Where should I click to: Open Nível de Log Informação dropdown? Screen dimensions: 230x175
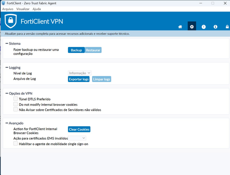[80, 73]
